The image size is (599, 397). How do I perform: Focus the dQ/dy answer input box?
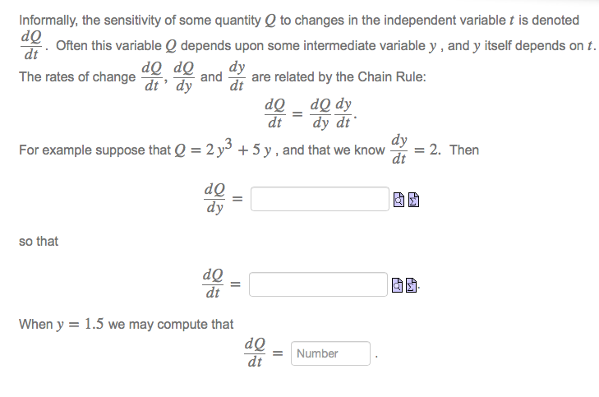320,199
